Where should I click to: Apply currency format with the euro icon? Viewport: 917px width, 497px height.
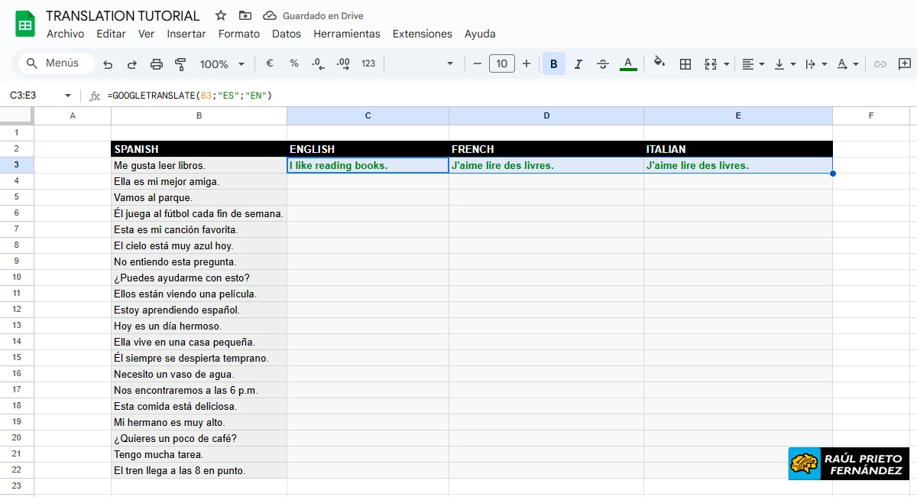[x=270, y=63]
